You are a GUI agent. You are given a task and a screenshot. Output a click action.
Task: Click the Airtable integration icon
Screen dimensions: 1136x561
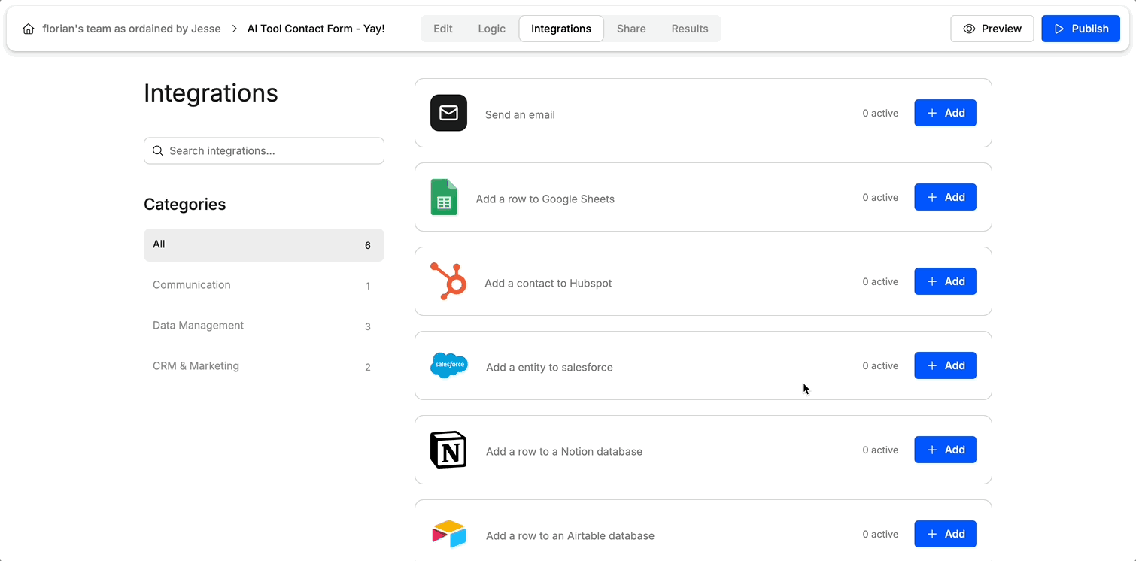[448, 533]
